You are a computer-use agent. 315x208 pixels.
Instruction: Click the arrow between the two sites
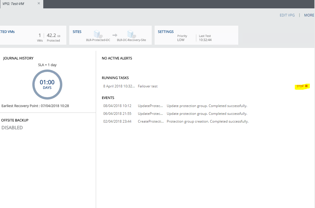coord(115,35)
